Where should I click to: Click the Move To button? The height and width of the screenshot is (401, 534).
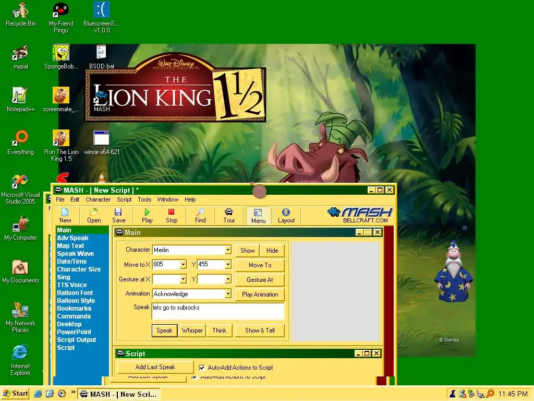tap(260, 265)
